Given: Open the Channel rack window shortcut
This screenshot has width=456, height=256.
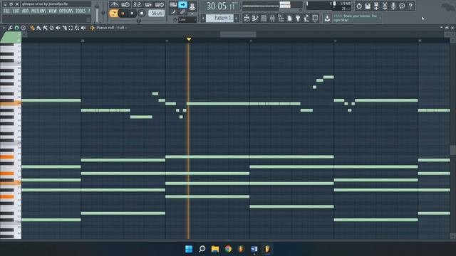Looking at the screenshot, I should pos(264,18).
